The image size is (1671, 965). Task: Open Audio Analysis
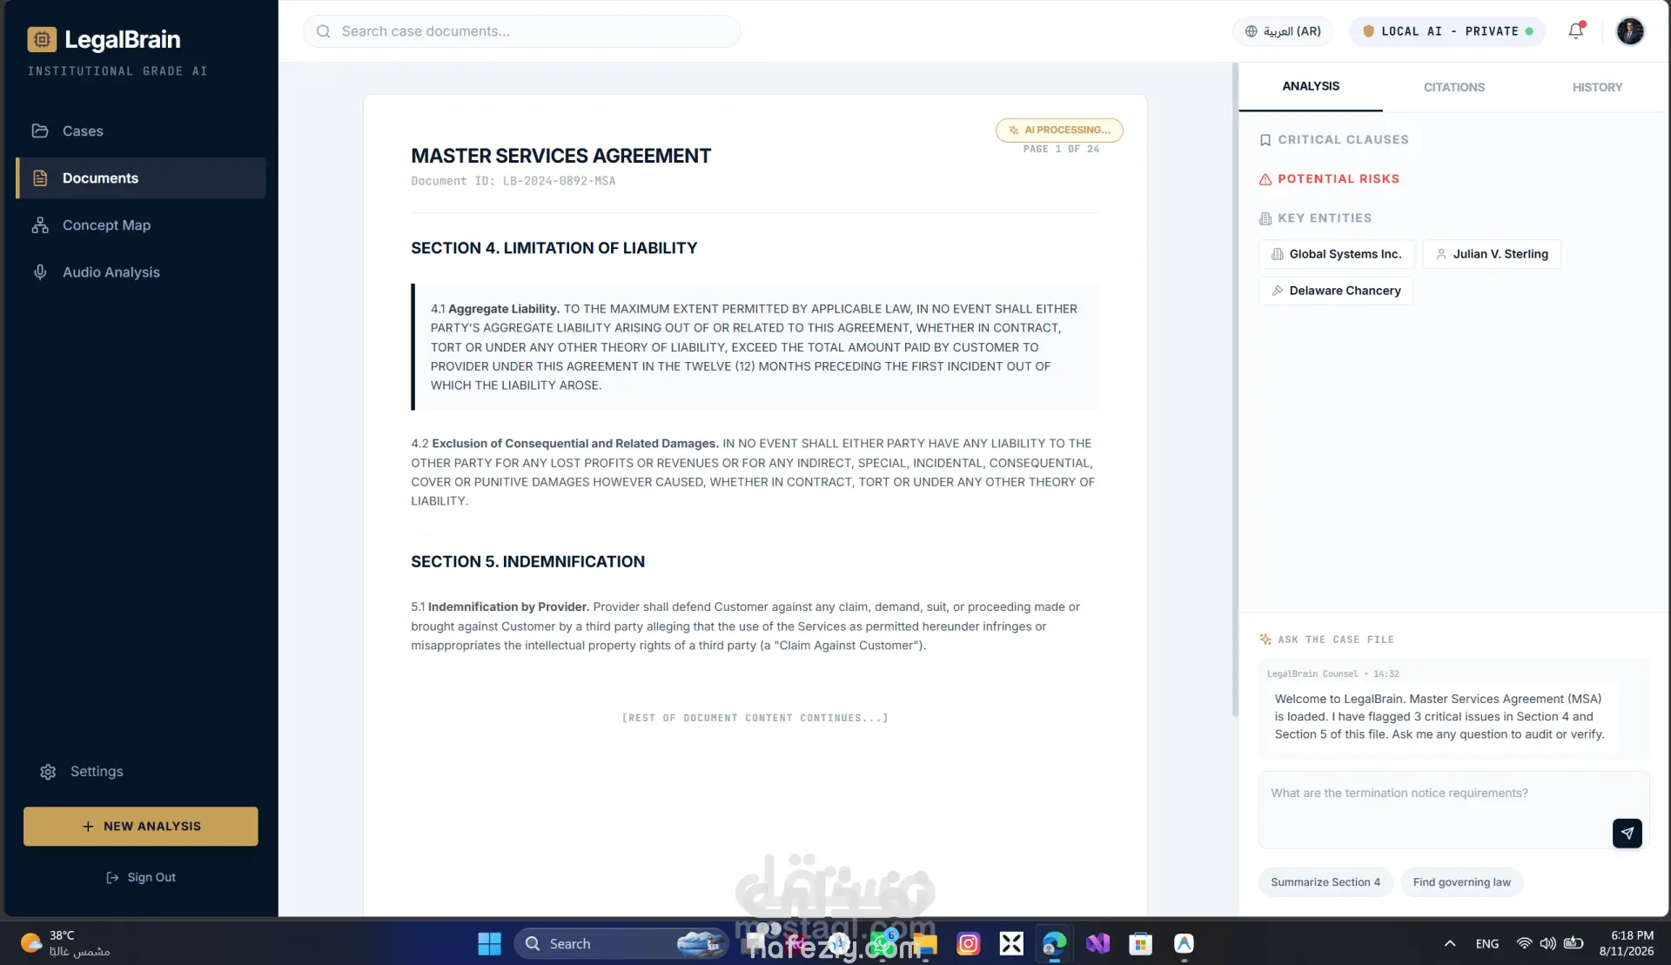pyautogui.click(x=140, y=271)
